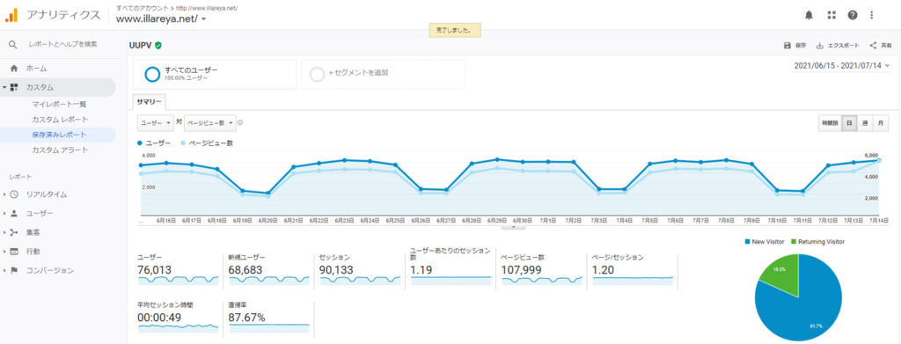Expand the 行動 report section

[x=4, y=251]
